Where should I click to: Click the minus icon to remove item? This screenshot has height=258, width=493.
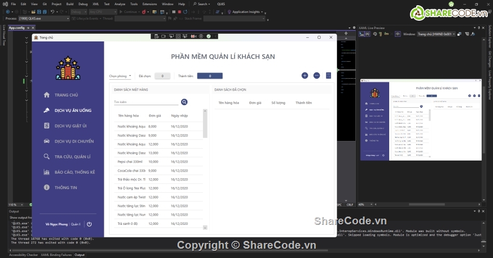click(x=317, y=76)
